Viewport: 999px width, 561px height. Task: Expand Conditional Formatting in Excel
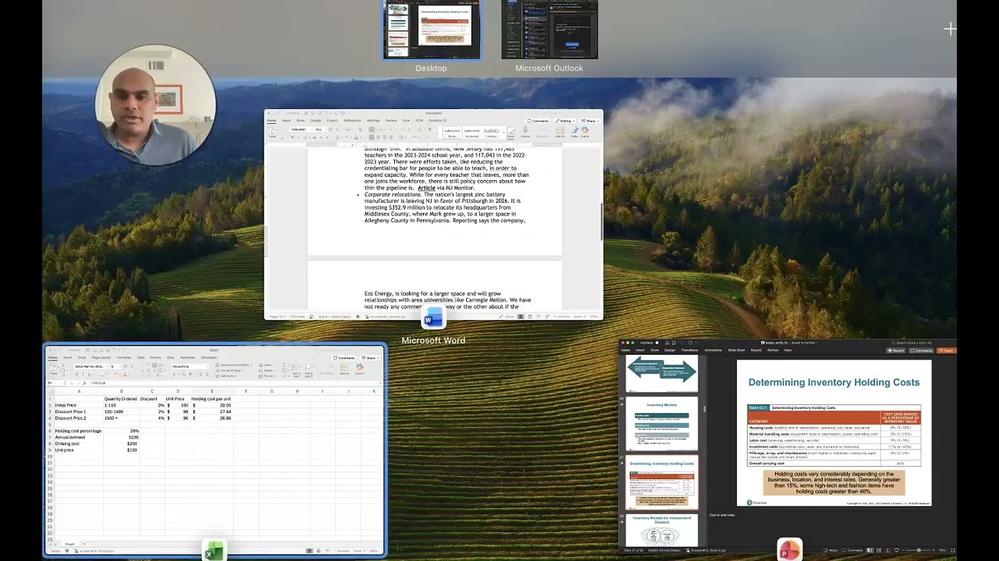[233, 365]
